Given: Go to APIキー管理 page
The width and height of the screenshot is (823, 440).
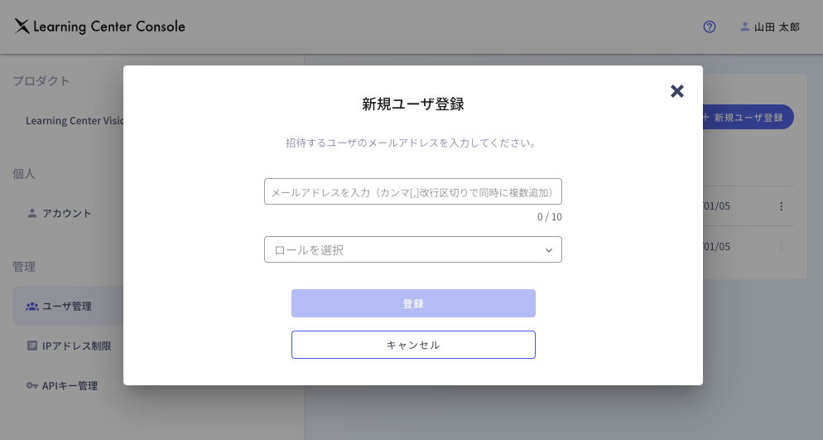Looking at the screenshot, I should click(x=70, y=385).
